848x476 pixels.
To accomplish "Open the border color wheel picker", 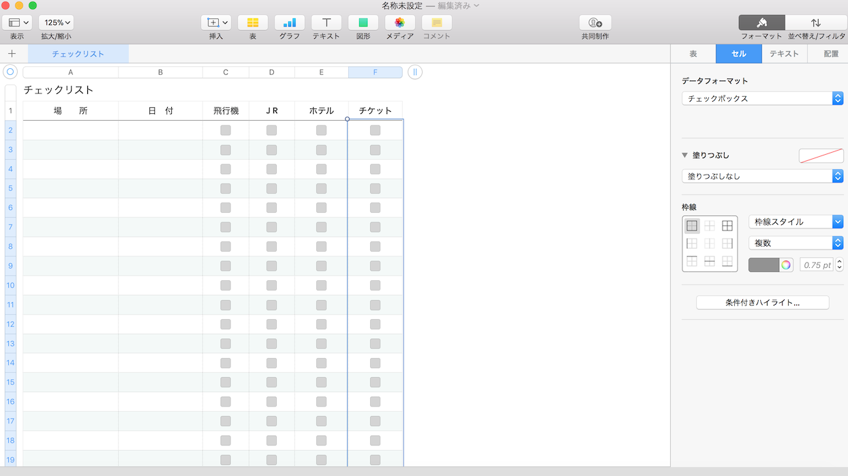I will (x=786, y=265).
